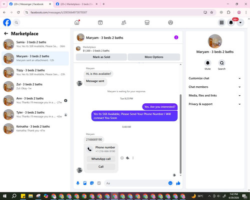Click the $1,300 - 3 beds 2 baths listing
Viewport: 250px width, 200px height.
click(x=96, y=51)
